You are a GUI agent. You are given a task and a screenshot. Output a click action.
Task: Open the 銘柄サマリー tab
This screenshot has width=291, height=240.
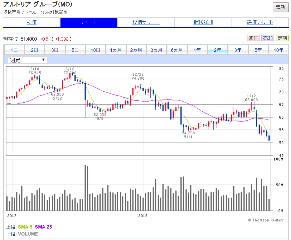(146, 22)
